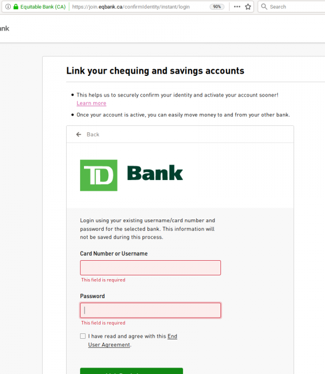Click the Card Number or Username label
The image size is (325, 374).
[114, 254]
